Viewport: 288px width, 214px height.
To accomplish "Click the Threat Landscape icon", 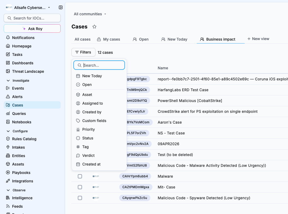I will click(8, 71).
